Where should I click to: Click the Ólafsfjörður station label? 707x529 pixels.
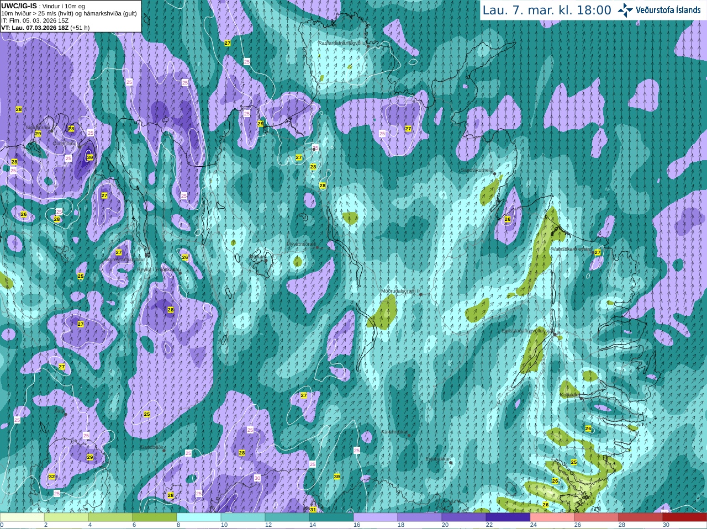[x=65, y=144]
